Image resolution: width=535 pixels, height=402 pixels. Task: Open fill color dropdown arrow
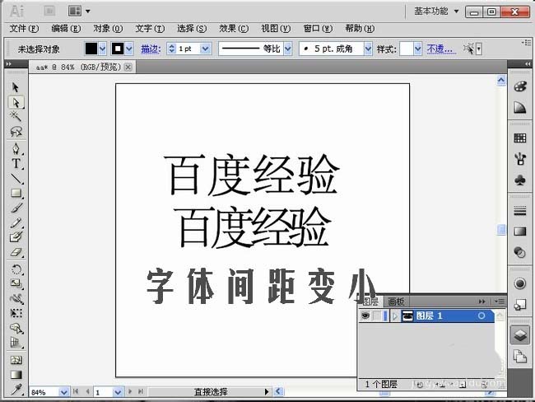coord(102,49)
